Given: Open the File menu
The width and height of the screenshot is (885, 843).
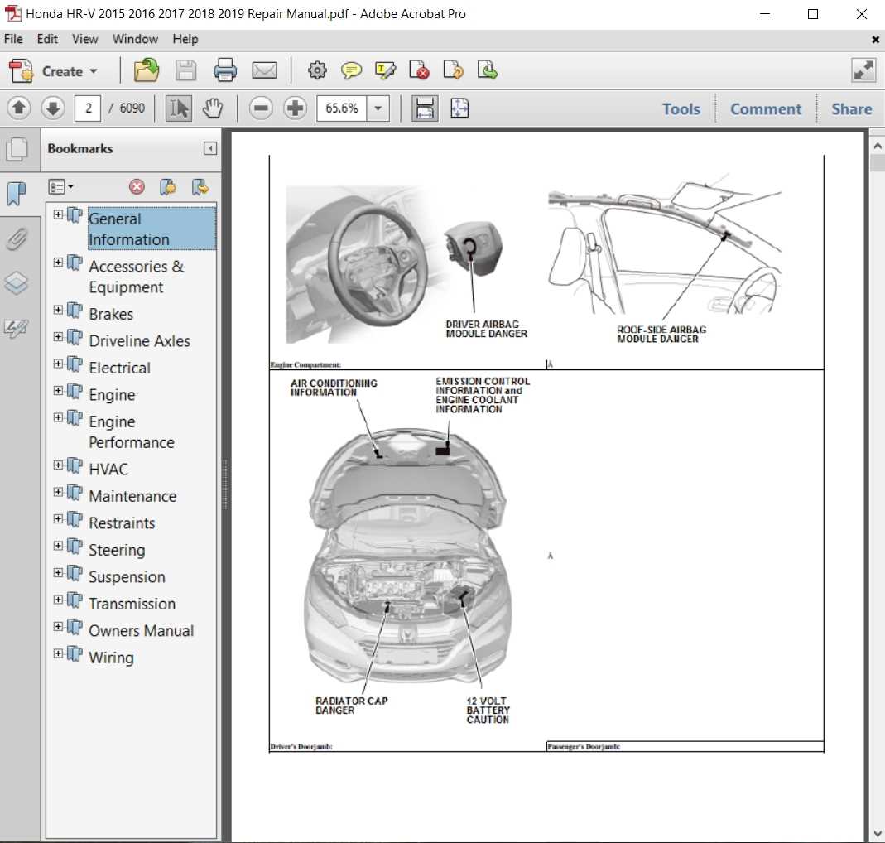Looking at the screenshot, I should pyautogui.click(x=13, y=39).
